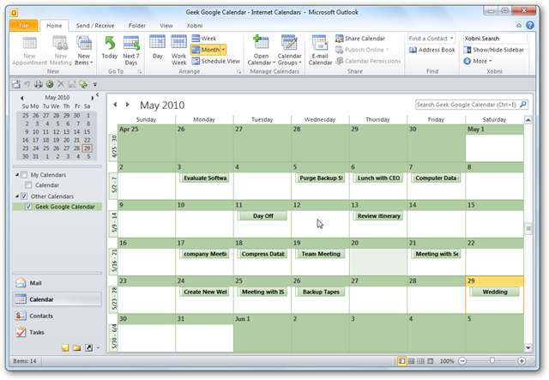Select the Month view button
The image size is (549, 380).
206,50
